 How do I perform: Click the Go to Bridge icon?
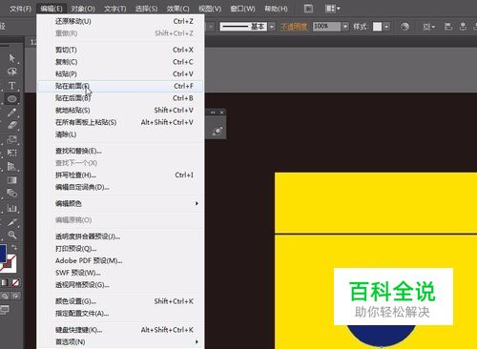point(308,9)
